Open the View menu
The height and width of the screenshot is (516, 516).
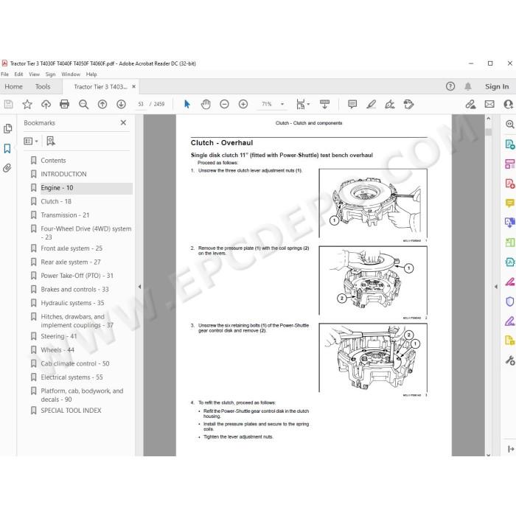pyautogui.click(x=34, y=74)
